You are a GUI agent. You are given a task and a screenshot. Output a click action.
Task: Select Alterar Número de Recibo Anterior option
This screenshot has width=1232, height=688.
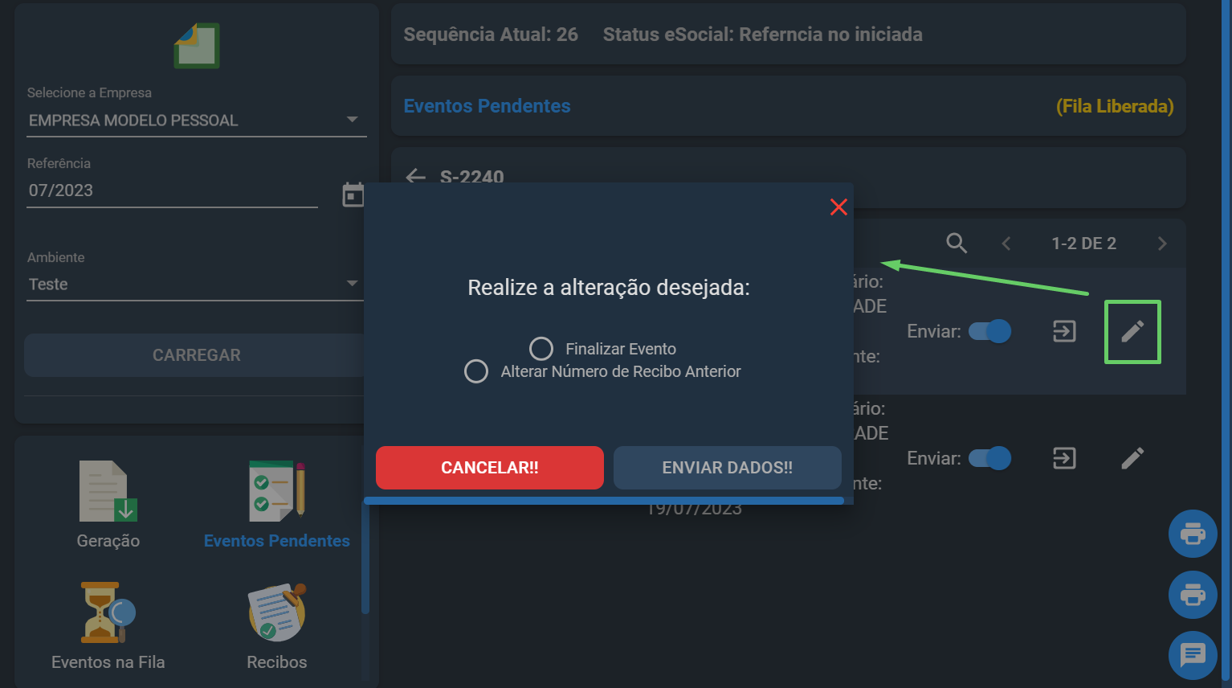476,371
